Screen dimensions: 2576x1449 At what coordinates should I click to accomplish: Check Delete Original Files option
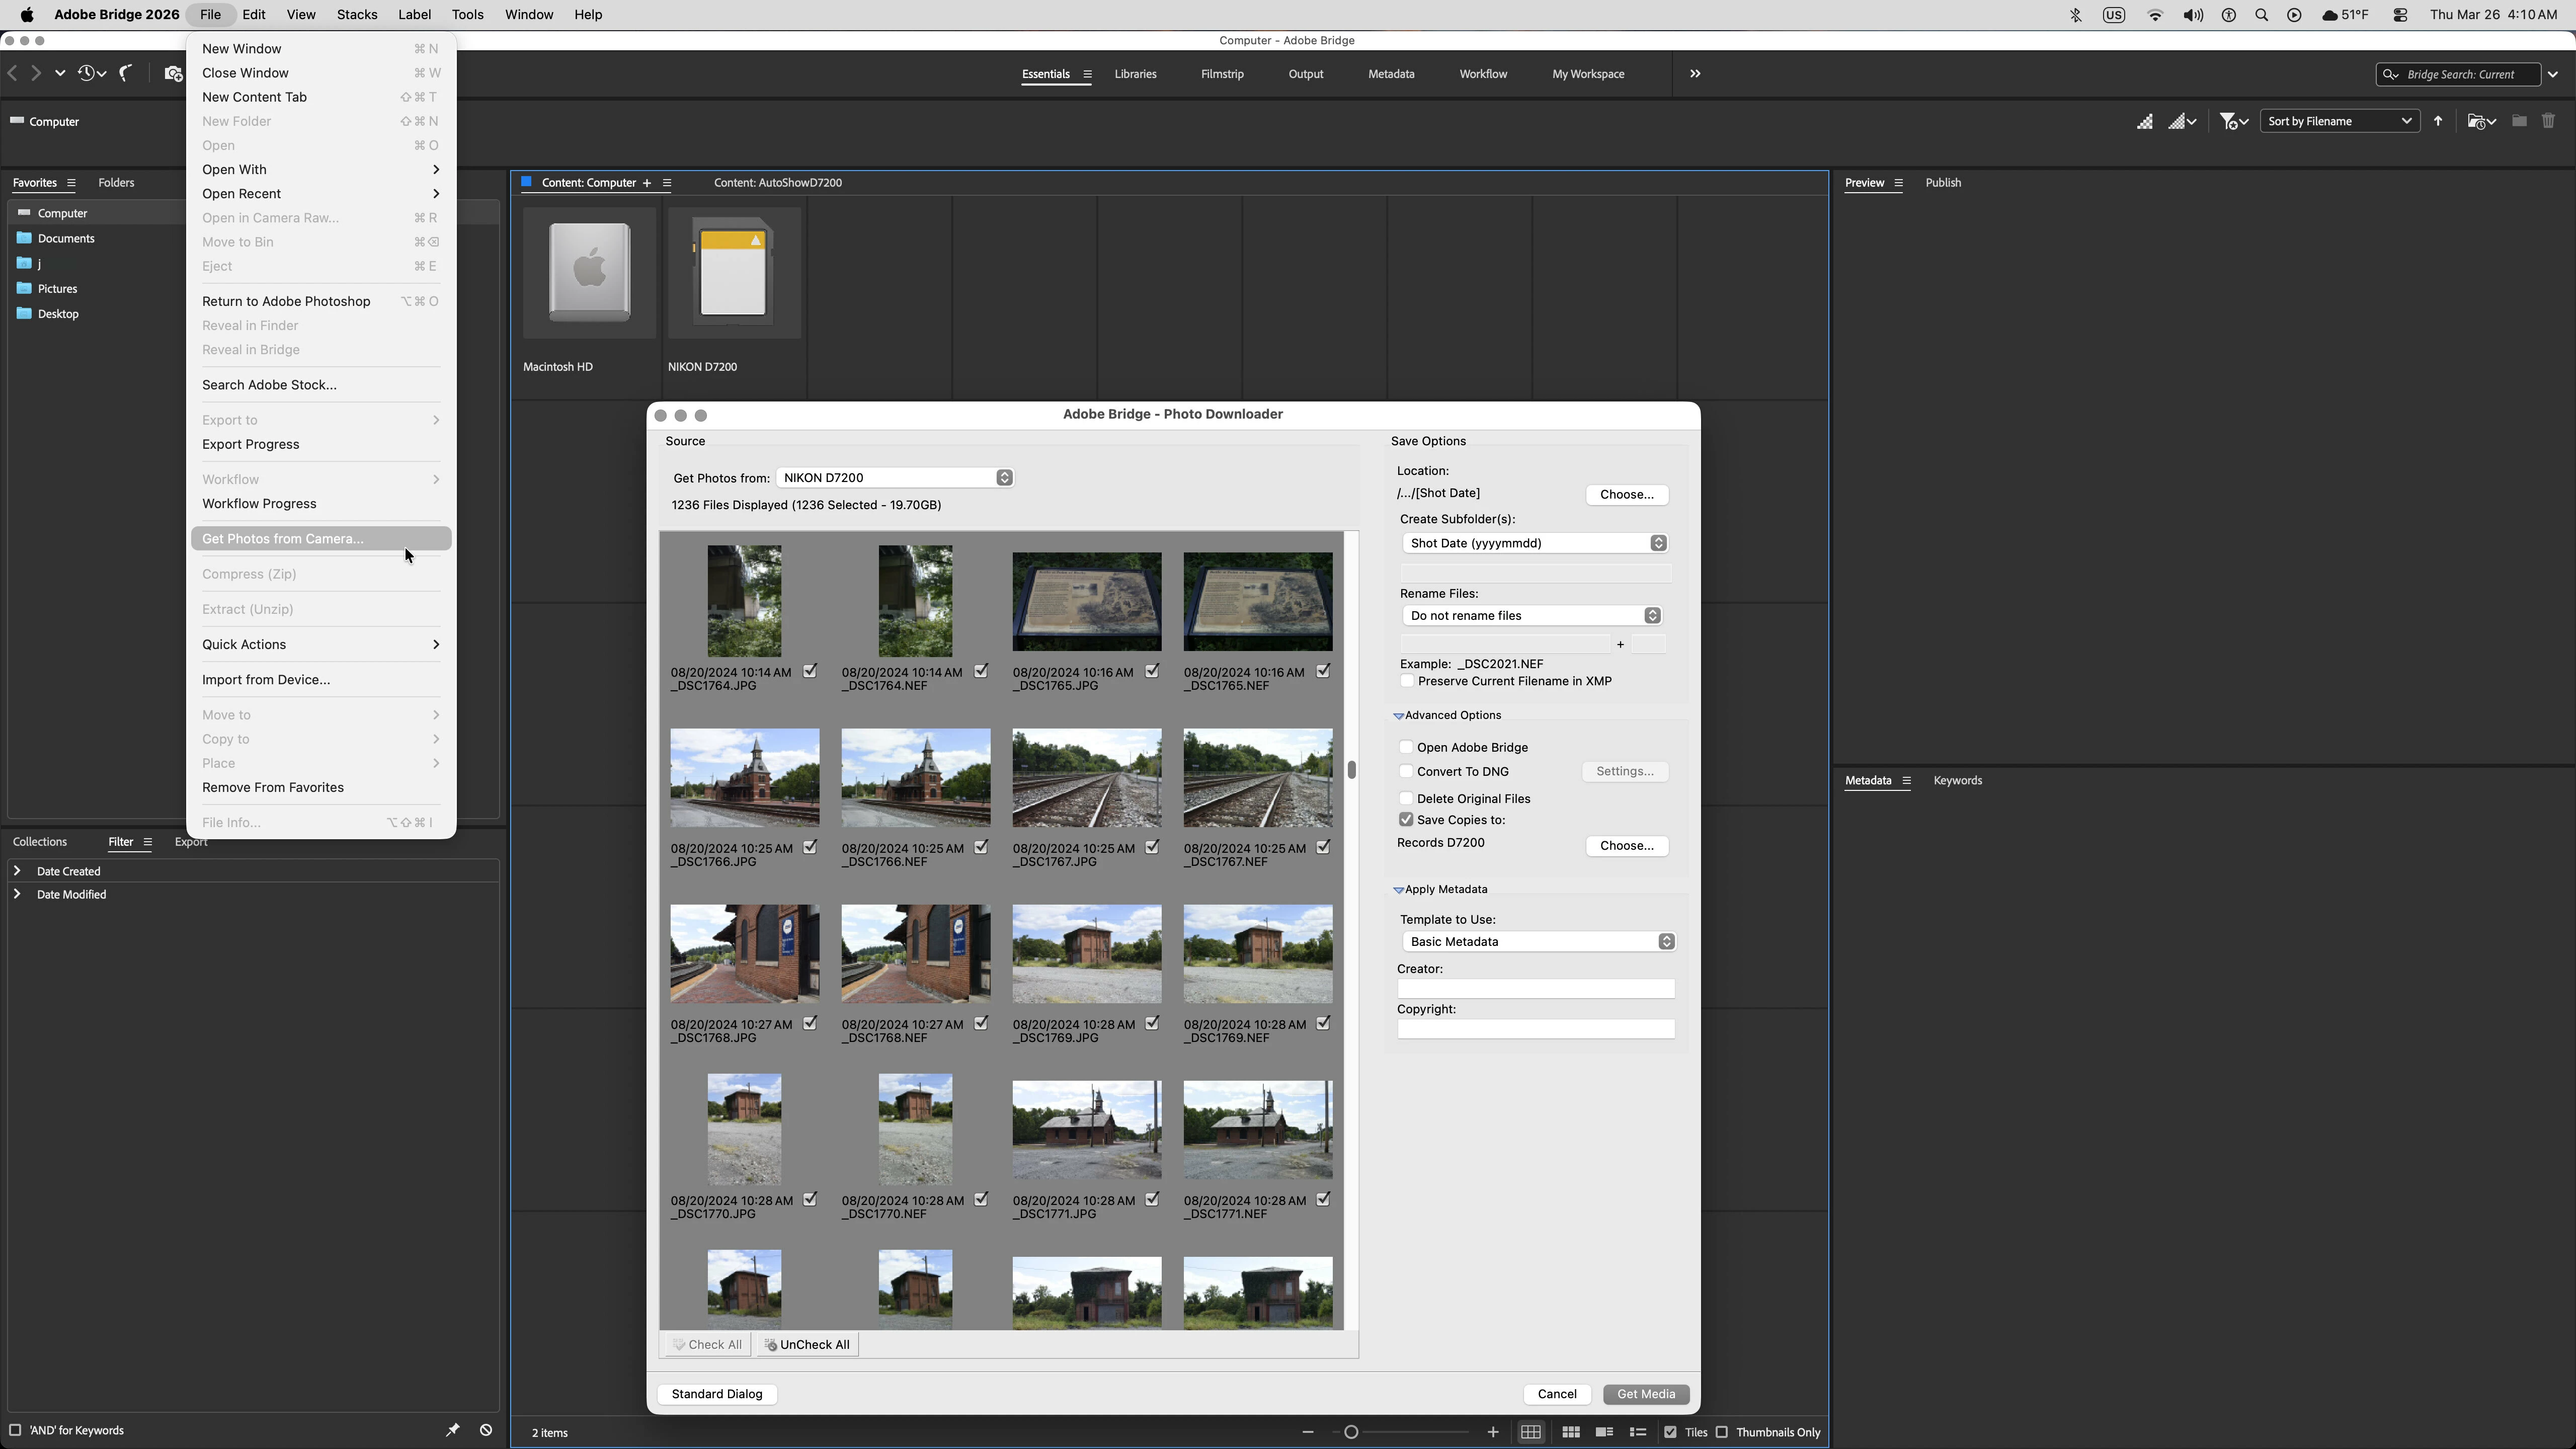(1406, 798)
